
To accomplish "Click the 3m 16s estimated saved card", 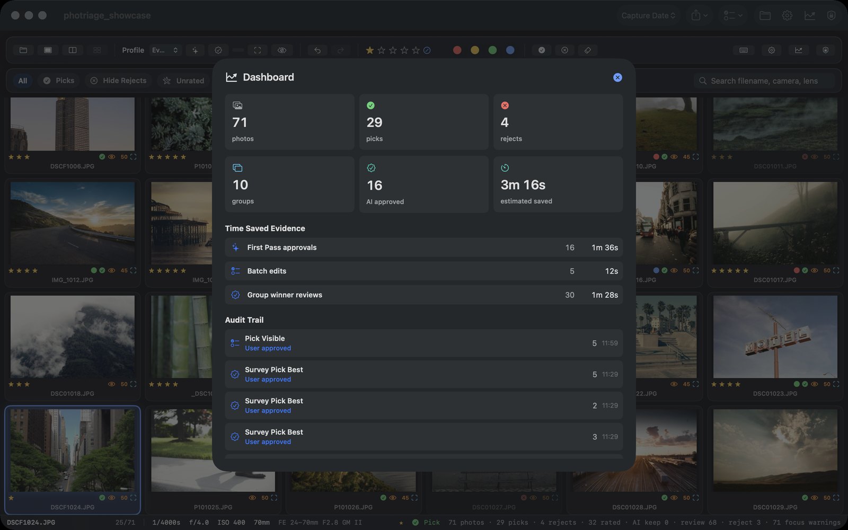I will (558, 184).
